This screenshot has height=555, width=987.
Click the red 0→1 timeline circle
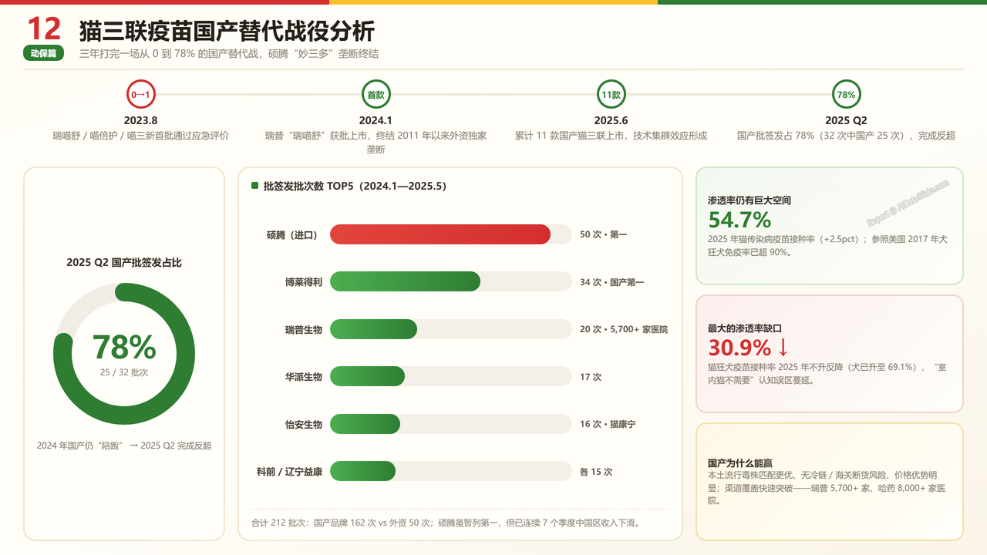tap(141, 95)
